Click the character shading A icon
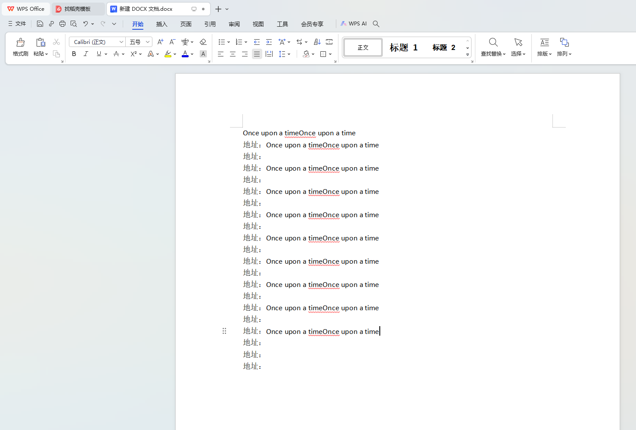 (x=203, y=53)
